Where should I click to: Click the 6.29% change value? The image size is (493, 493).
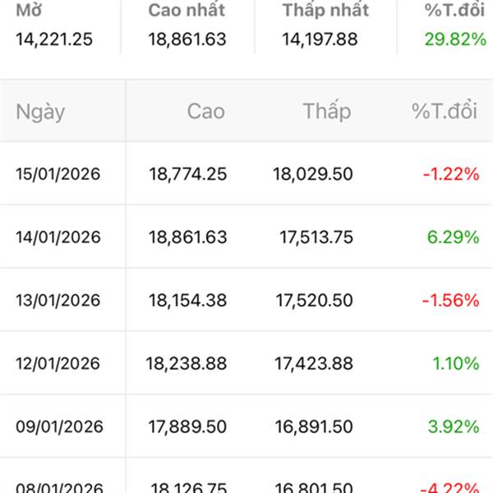(453, 237)
